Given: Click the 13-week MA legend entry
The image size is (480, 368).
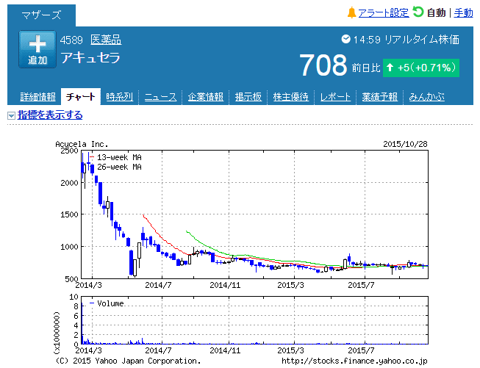Looking at the screenshot, I should tap(116, 157).
